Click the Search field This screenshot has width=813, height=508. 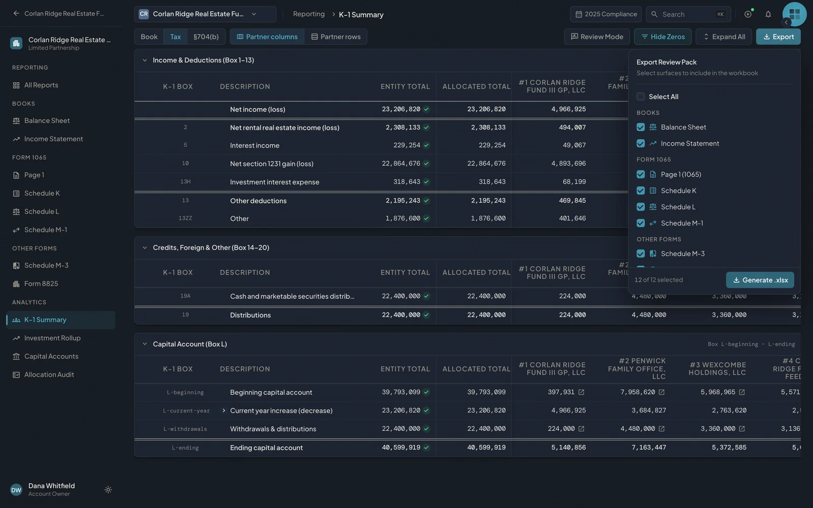tap(689, 14)
